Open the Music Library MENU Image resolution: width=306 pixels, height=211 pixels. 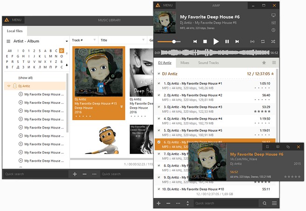tap(16, 20)
